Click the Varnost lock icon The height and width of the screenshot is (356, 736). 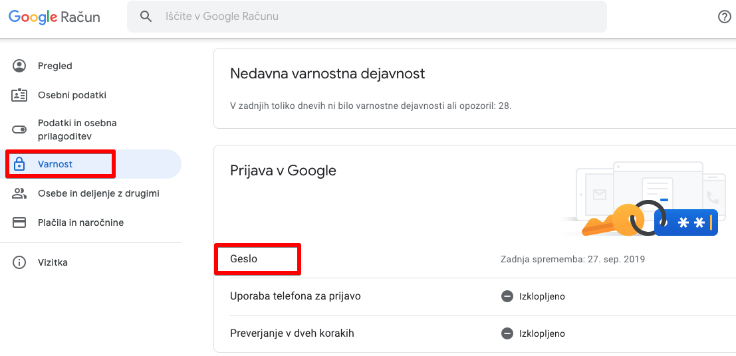19,164
